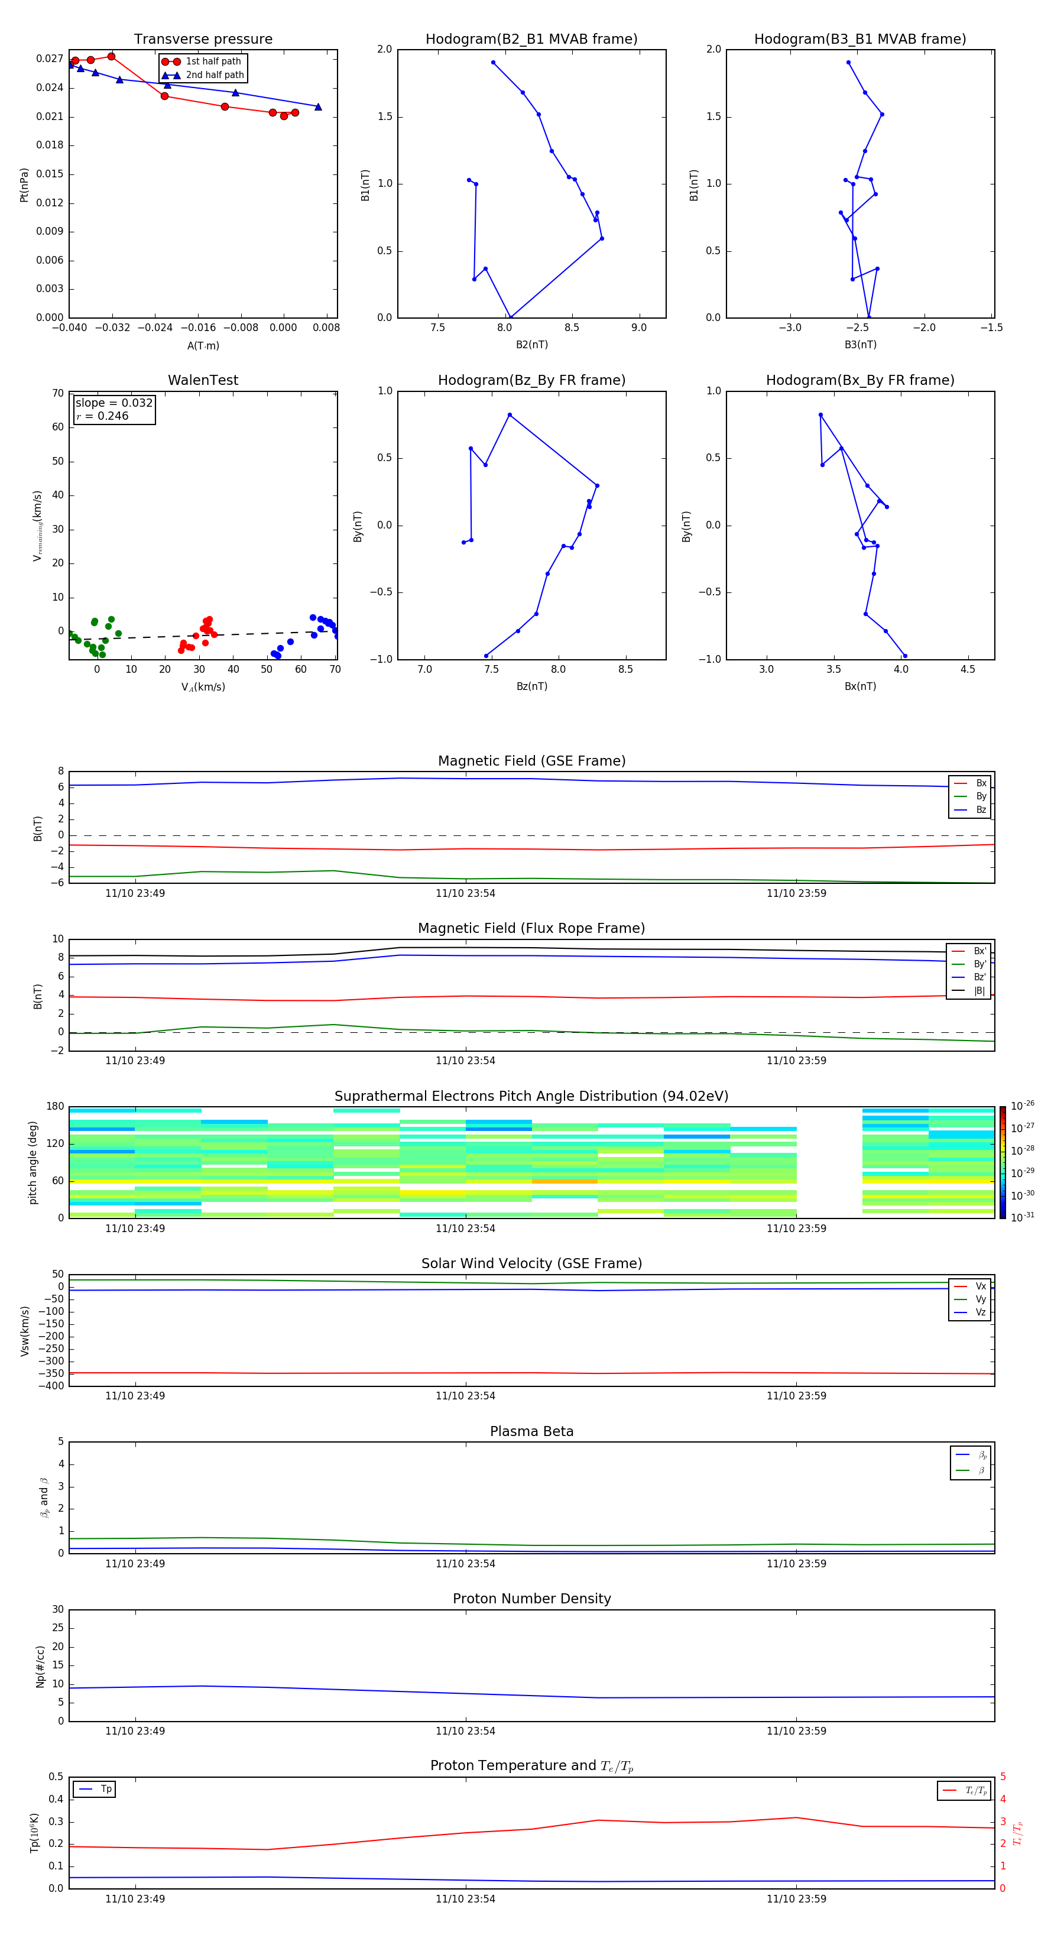The image size is (1064, 1951).
Task: Click the '11/10 23:59' tick under proton temperature plot
Action: click(x=797, y=1899)
